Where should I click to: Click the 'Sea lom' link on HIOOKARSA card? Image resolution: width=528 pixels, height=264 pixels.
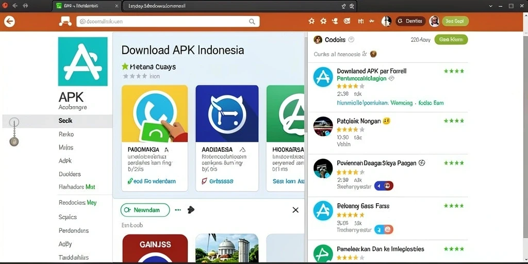pyautogui.click(x=288, y=181)
